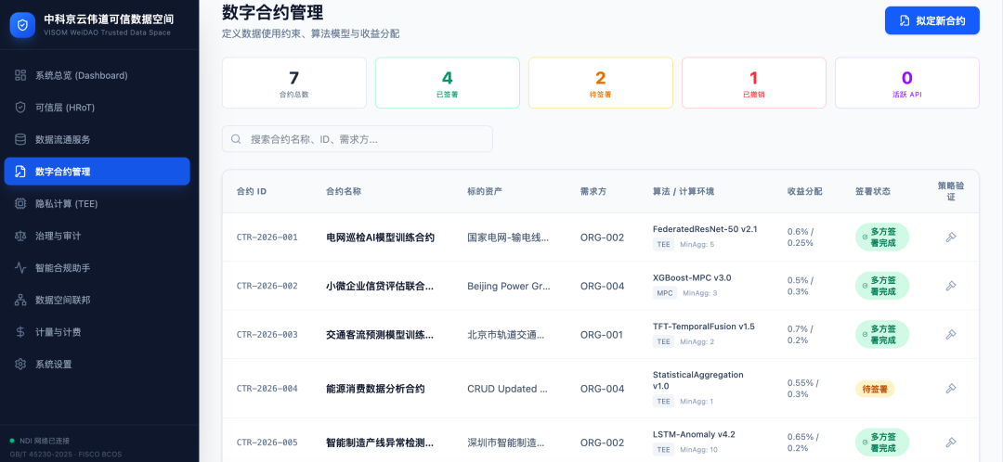Select the 已撤销 summary card
Image resolution: width=1003 pixels, height=462 pixels.
click(753, 83)
